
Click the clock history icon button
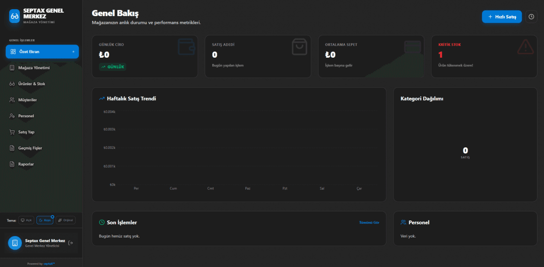pyautogui.click(x=531, y=16)
